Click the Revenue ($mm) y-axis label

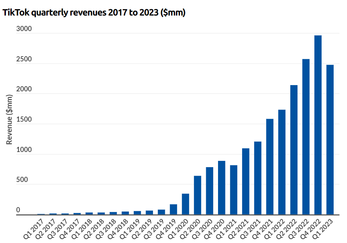[10, 119]
